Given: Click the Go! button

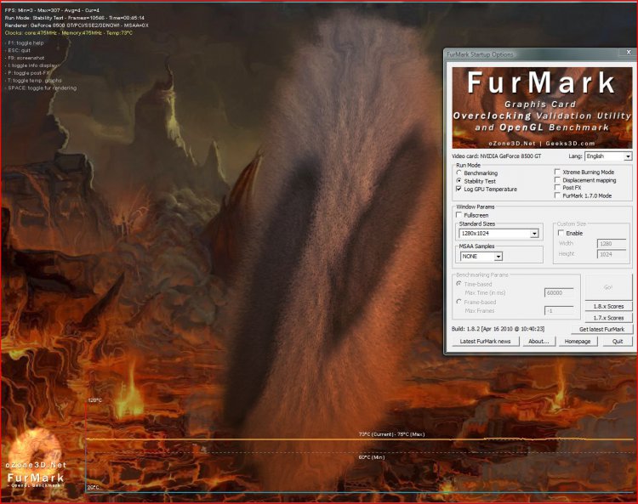Looking at the screenshot, I should [608, 287].
